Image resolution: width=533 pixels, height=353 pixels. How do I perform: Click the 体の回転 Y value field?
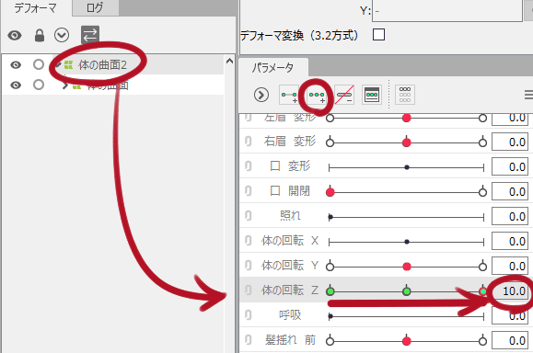[510, 266]
